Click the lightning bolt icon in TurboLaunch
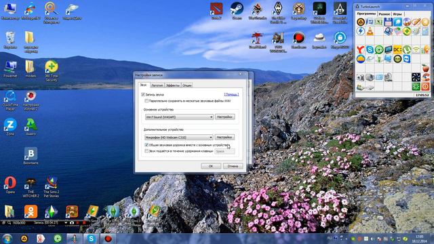The image size is (434, 244). (x=360, y=31)
